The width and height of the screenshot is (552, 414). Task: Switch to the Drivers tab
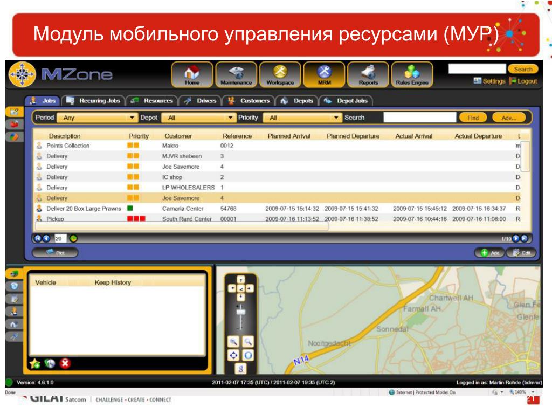point(201,101)
